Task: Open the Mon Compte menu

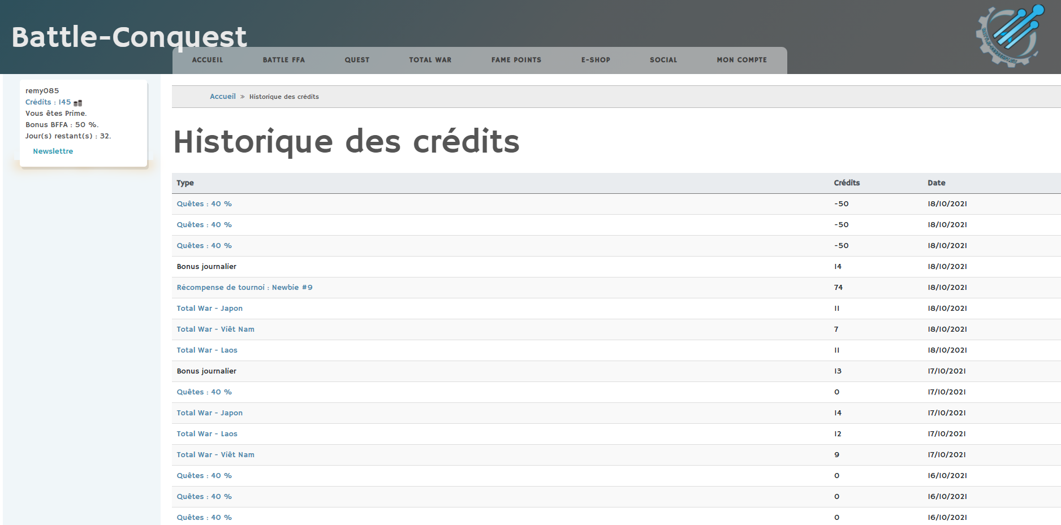Action: pyautogui.click(x=742, y=60)
